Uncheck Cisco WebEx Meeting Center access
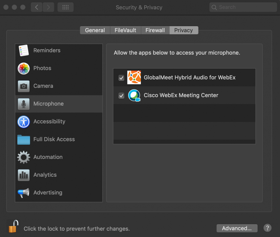The height and width of the screenshot is (237, 280). pyautogui.click(x=121, y=95)
